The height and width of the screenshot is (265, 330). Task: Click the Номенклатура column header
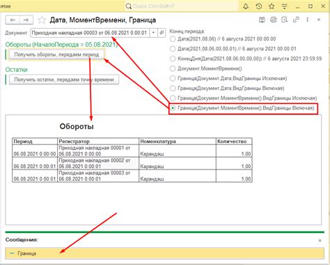coord(178,142)
